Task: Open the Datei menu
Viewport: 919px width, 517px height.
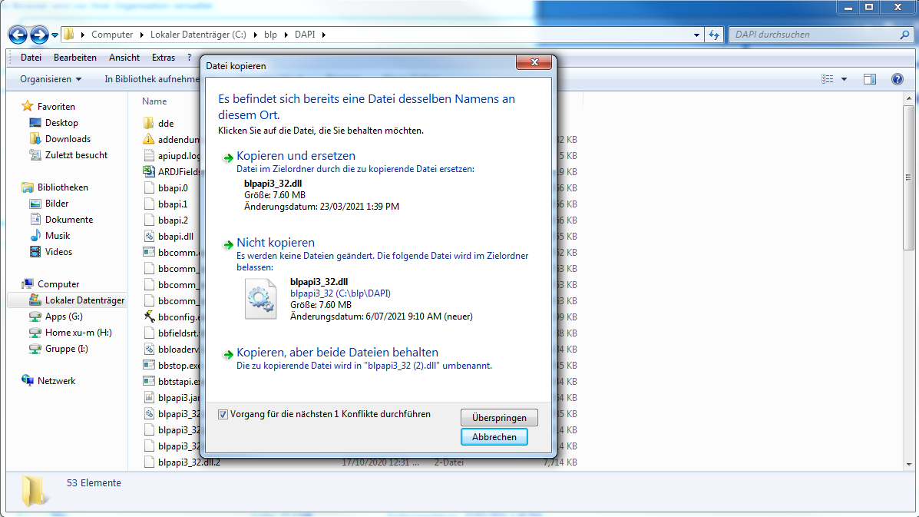Action: tap(31, 58)
